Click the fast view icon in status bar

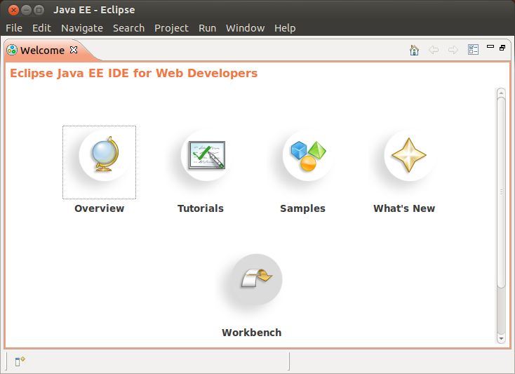[x=20, y=361]
